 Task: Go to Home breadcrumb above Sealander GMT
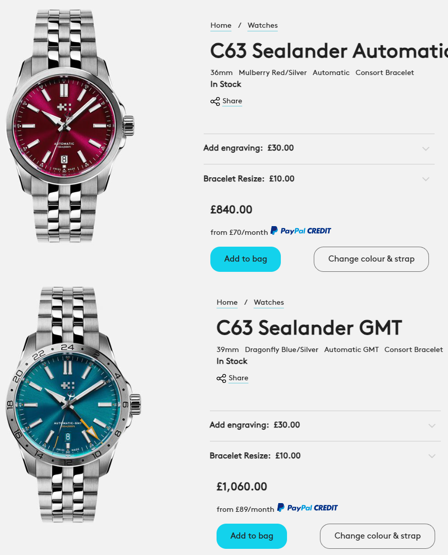227,302
